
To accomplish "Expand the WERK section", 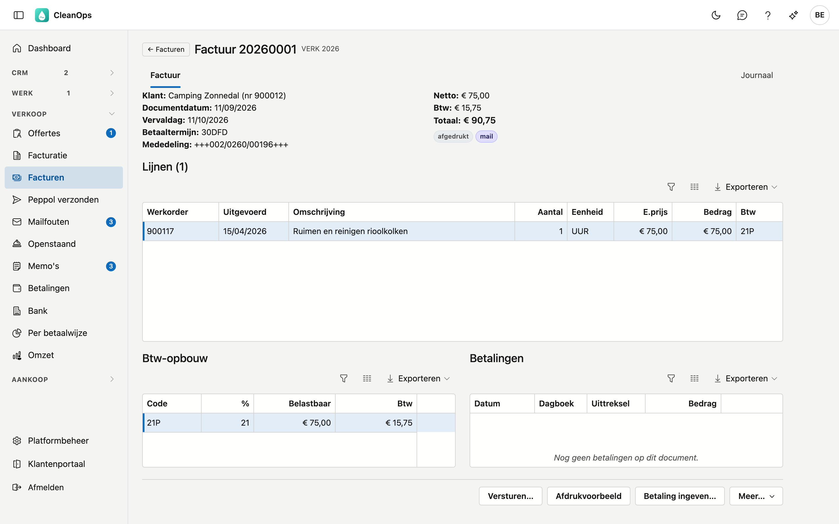I will [x=64, y=93].
